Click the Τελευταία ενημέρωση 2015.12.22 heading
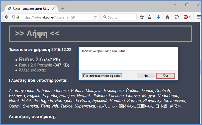202x125 pixels. tap(41, 49)
